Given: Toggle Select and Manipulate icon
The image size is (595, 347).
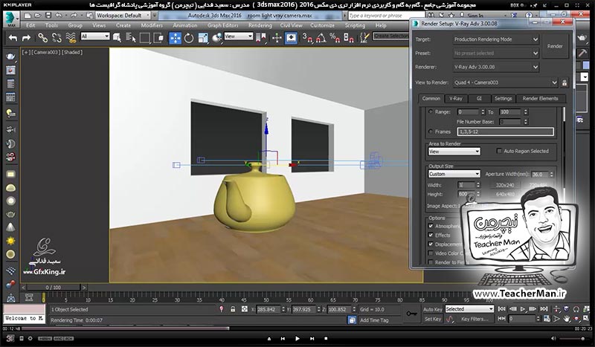Looking at the screenshot, I should (277, 38).
